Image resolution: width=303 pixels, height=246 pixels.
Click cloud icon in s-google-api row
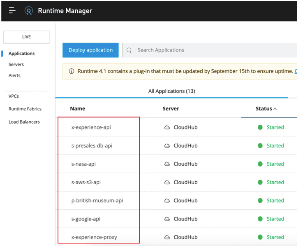pos(167,219)
